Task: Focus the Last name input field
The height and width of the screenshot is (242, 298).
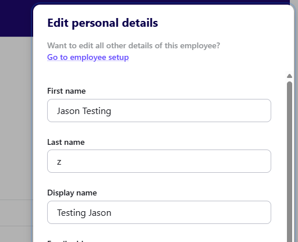Action: 159,161
